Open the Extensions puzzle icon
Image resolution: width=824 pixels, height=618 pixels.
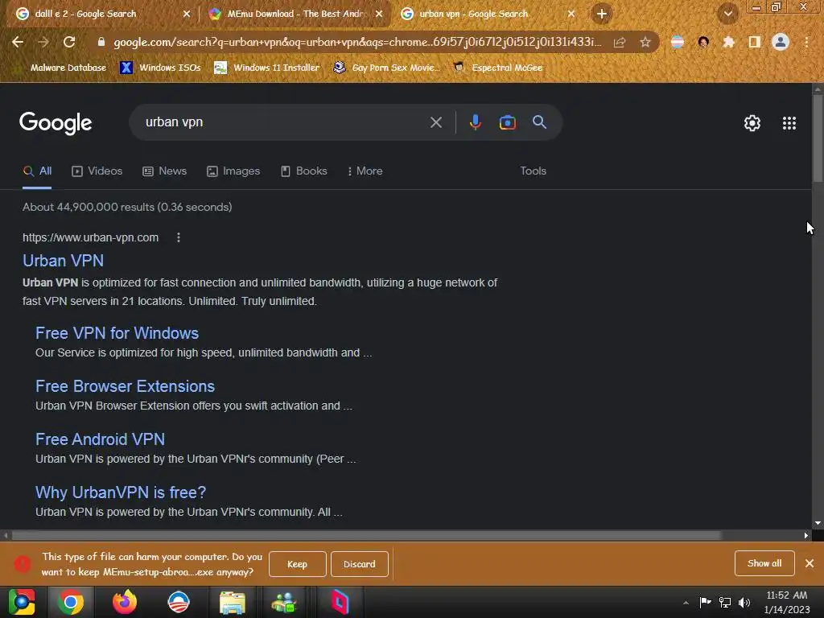point(729,42)
